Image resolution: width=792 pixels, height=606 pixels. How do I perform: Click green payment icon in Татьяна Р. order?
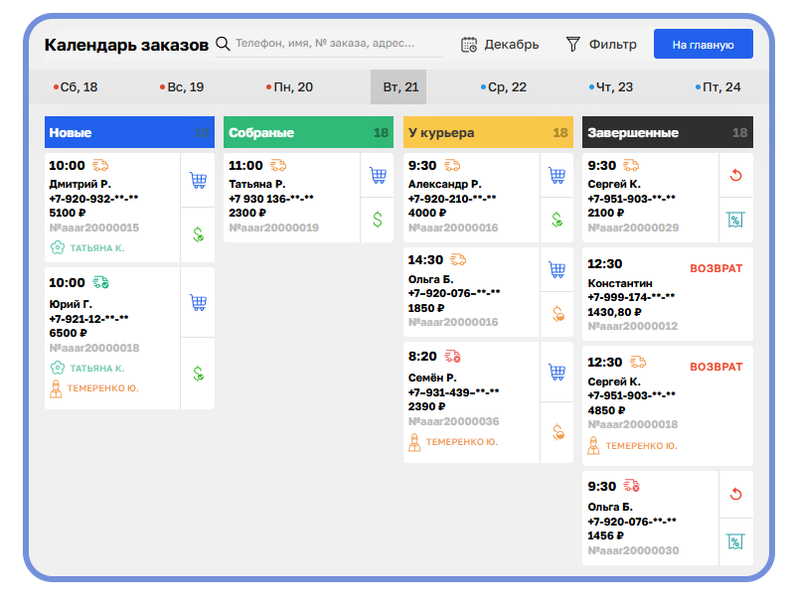377,219
